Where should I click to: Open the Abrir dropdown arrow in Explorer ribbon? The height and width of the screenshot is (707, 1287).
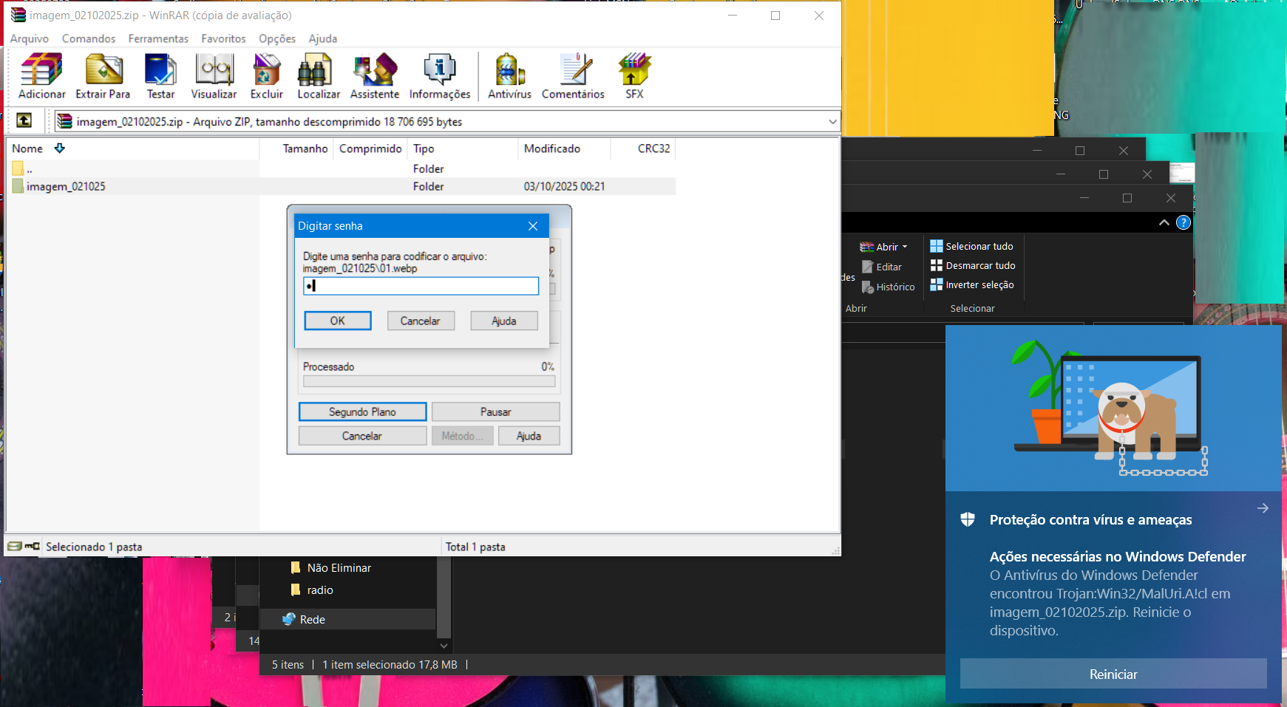[905, 247]
